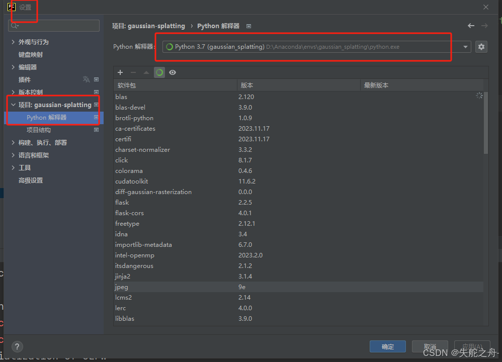This screenshot has width=502, height=362.
Task: Select the diff-gaussian-rasterization package row
Action: pos(298,192)
